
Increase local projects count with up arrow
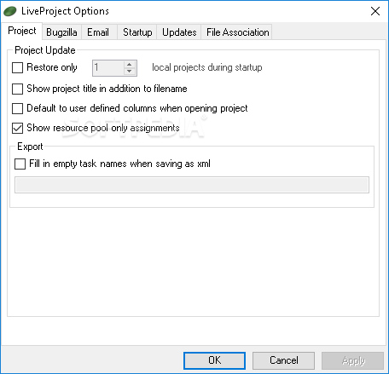[130, 64]
